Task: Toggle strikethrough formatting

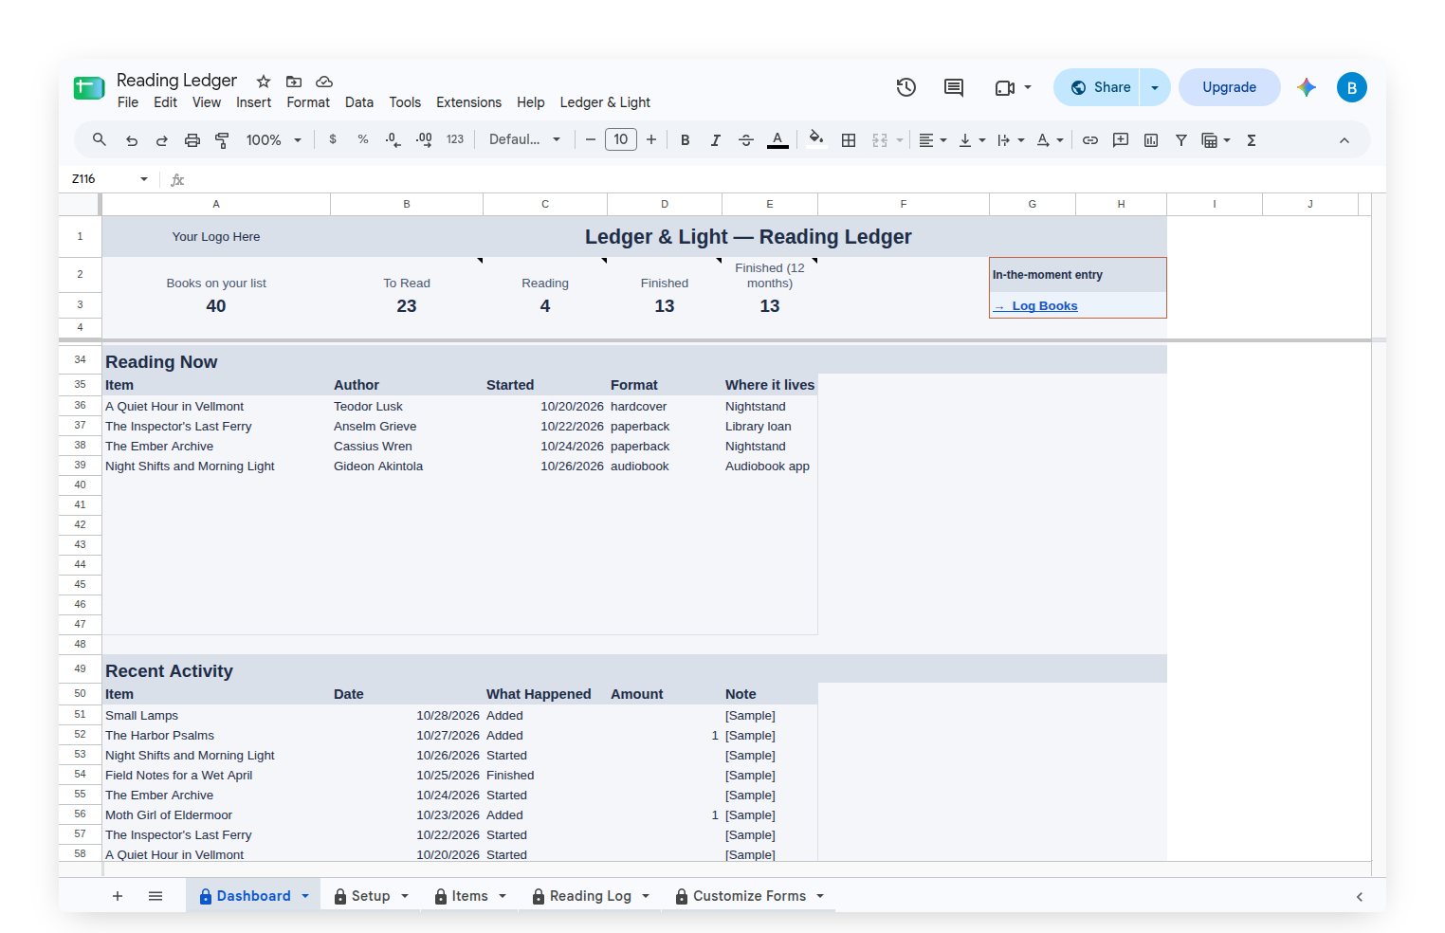Action: 746,140
